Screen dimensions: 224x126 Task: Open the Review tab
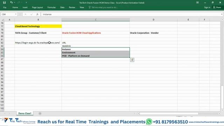(x=72, y=7)
